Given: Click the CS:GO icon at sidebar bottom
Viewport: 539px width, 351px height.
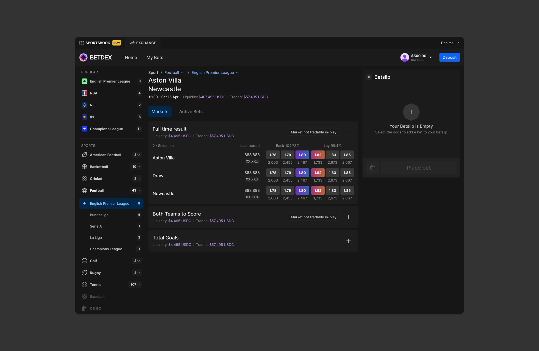Looking at the screenshot, I should pos(84,308).
